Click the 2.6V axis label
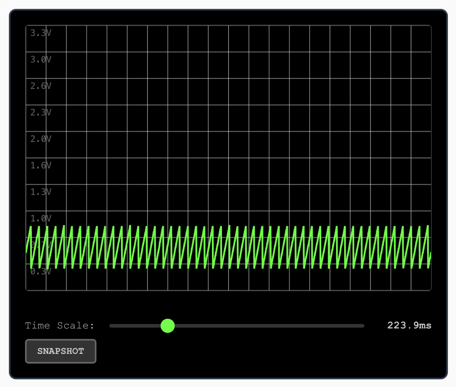 tap(41, 86)
